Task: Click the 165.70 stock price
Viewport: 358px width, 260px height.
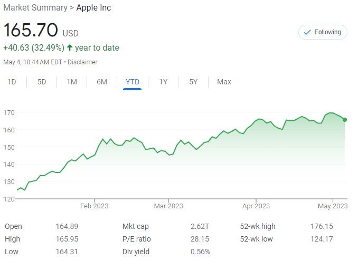Action: pyautogui.click(x=31, y=30)
